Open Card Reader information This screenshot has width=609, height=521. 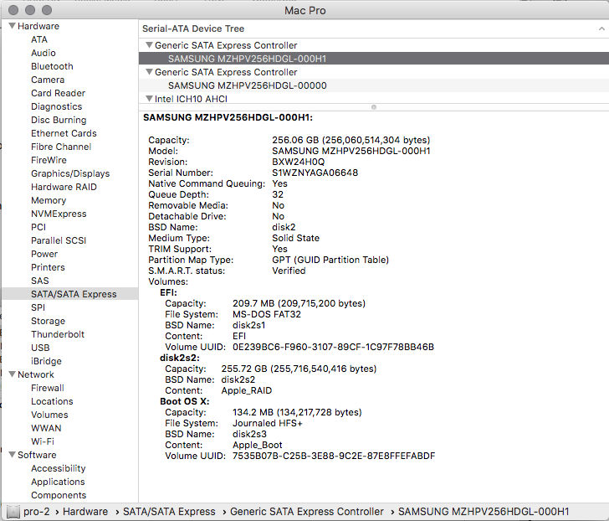coord(59,93)
